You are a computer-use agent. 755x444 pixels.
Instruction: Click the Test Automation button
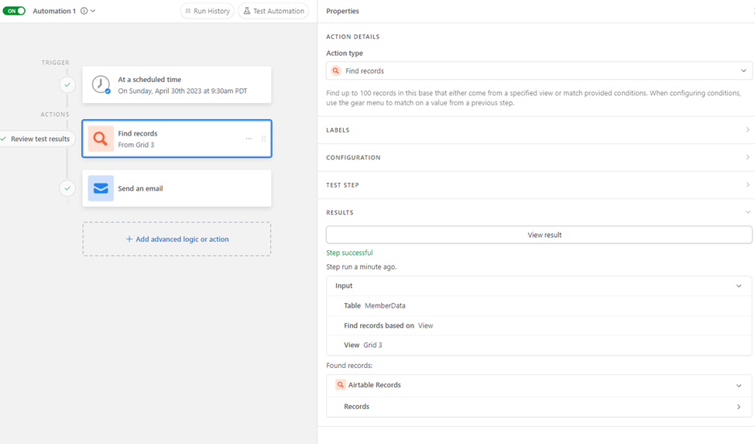coord(273,11)
